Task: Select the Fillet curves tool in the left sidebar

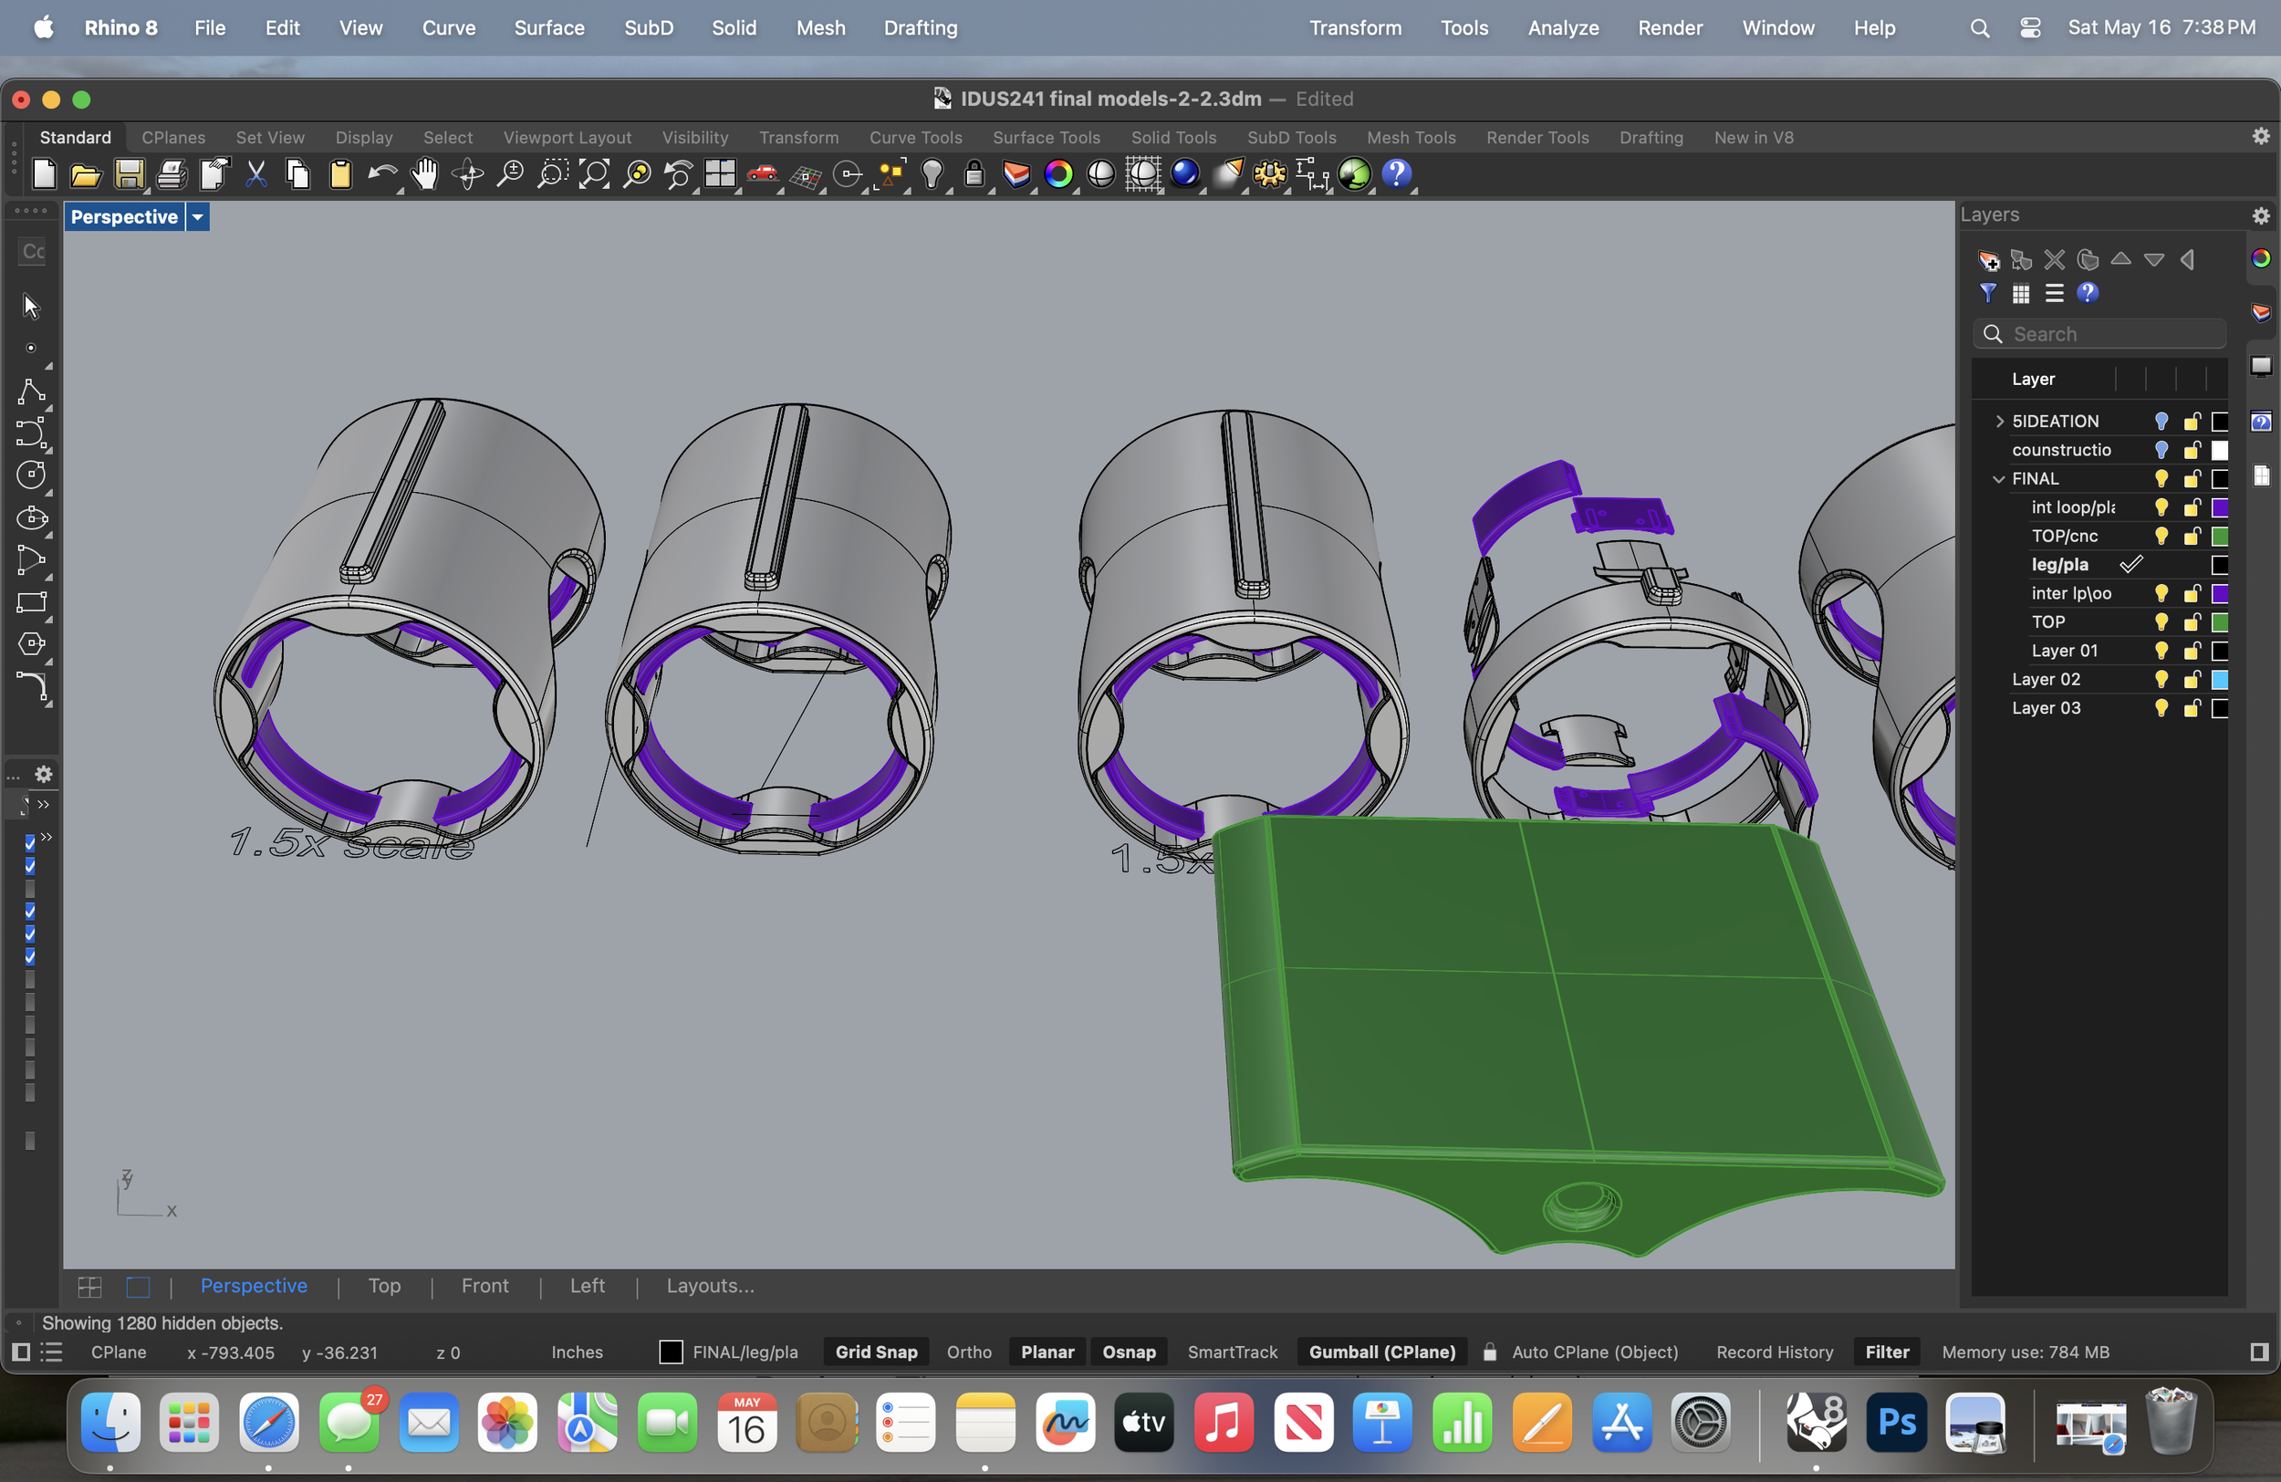Action: pyautogui.click(x=32, y=686)
